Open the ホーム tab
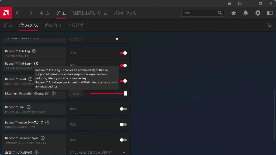The image size is (276, 155). coord(44,13)
